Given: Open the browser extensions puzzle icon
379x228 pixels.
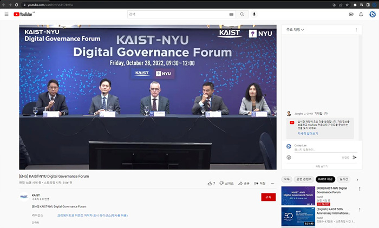Looking at the screenshot, I should point(355,4).
